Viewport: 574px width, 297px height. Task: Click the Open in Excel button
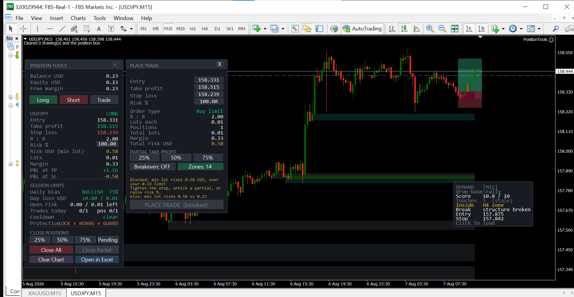97,259
